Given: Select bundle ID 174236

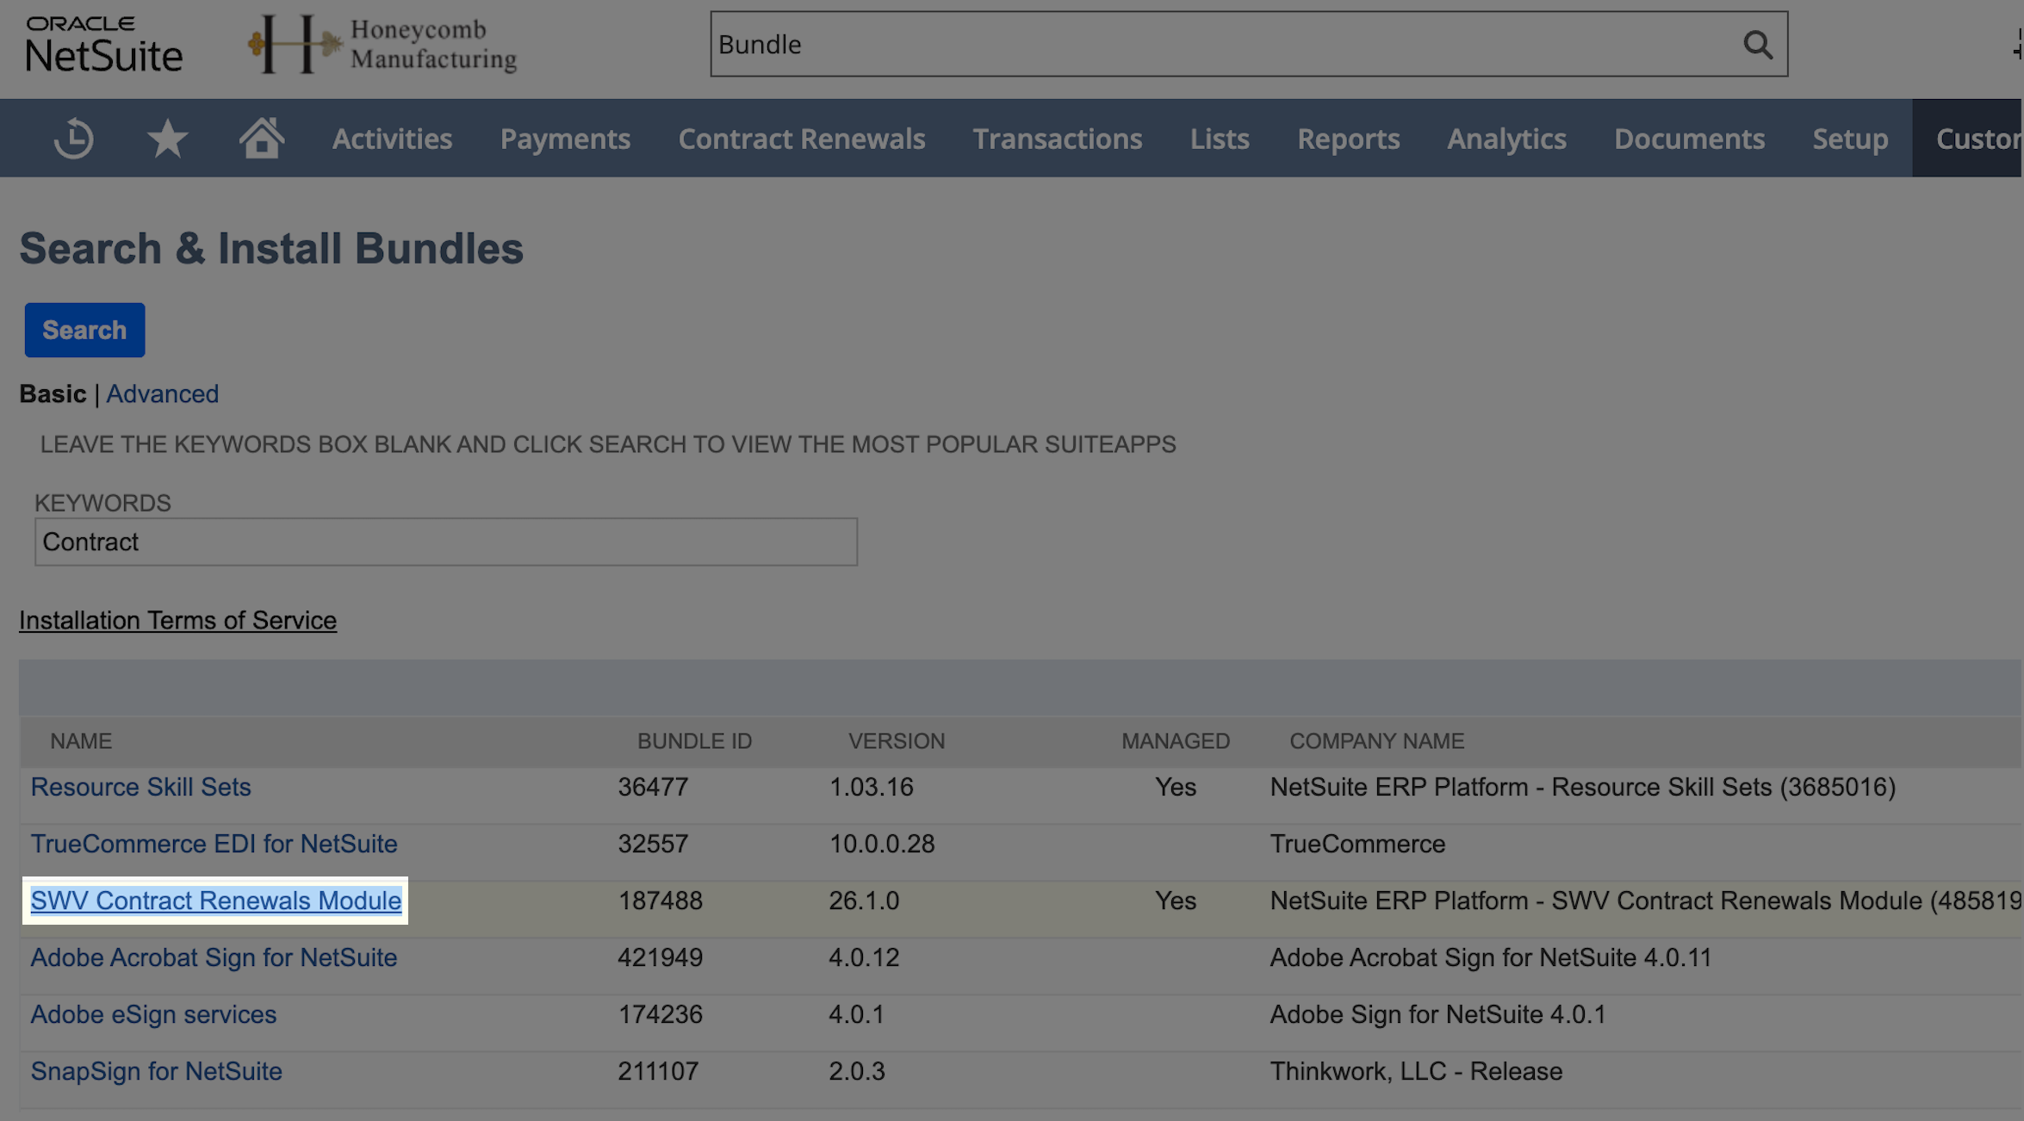Looking at the screenshot, I should pyautogui.click(x=661, y=1014).
